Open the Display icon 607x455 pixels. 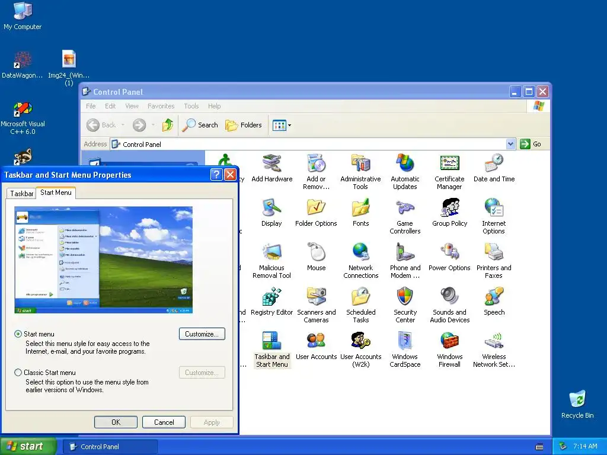[x=271, y=213]
